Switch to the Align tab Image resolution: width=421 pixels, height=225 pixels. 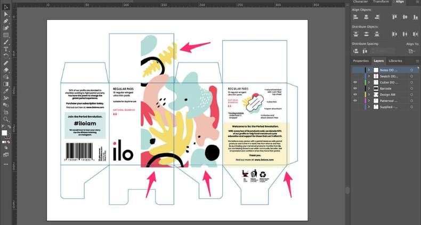400,2
